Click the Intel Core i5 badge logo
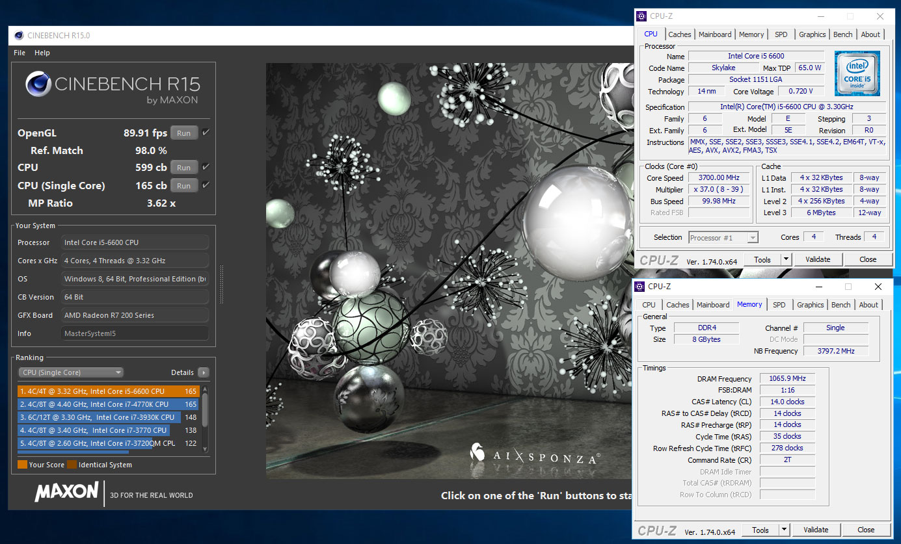 coord(857,73)
